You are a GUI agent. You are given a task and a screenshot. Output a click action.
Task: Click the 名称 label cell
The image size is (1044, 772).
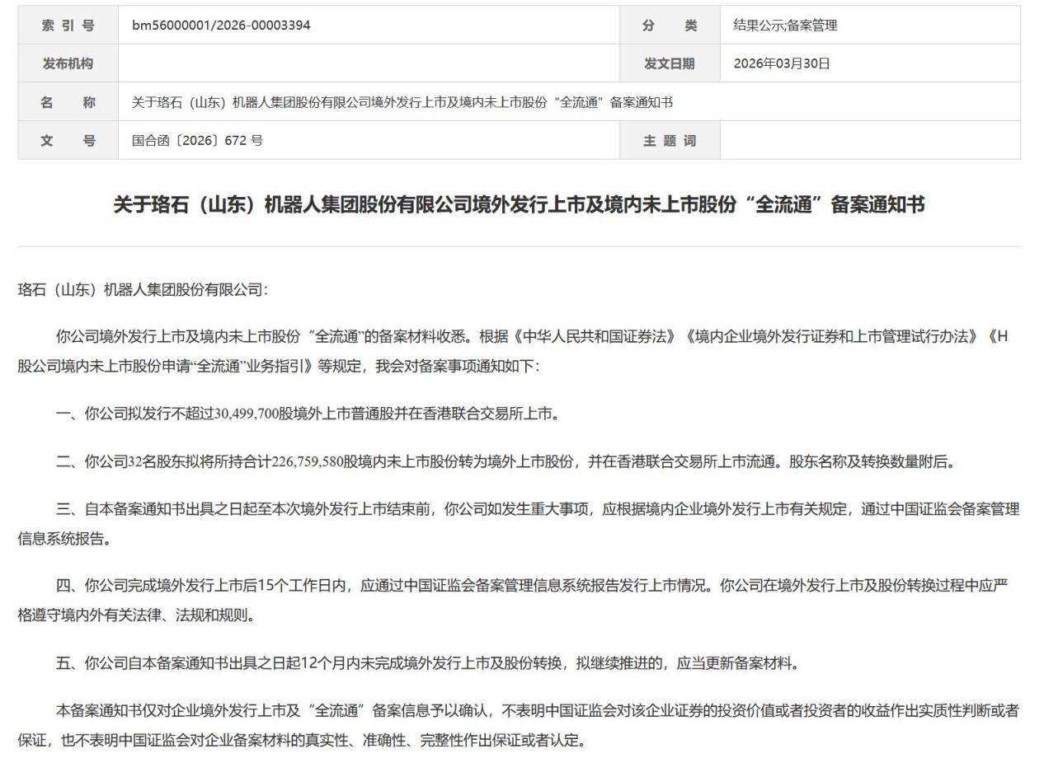click(x=68, y=102)
